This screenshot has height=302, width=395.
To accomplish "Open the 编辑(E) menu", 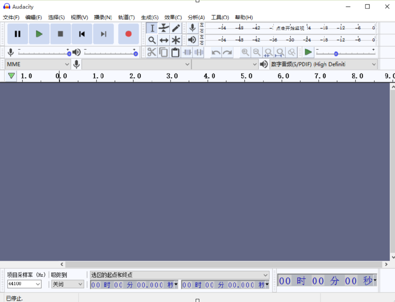I will point(34,18).
